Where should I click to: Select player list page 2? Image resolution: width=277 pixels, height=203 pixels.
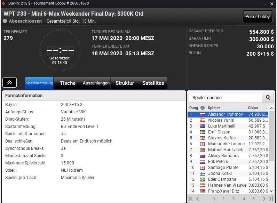click(223, 199)
